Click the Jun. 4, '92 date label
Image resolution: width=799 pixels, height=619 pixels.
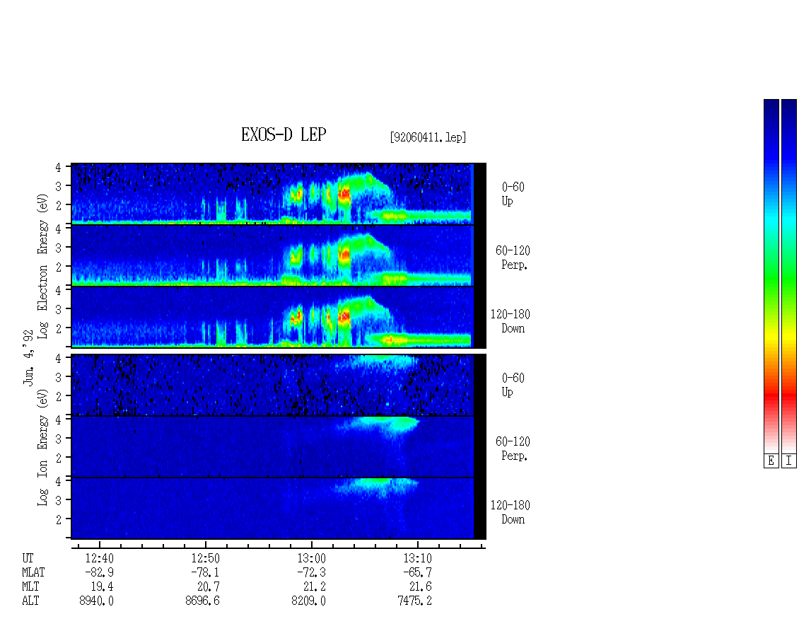click(x=28, y=357)
